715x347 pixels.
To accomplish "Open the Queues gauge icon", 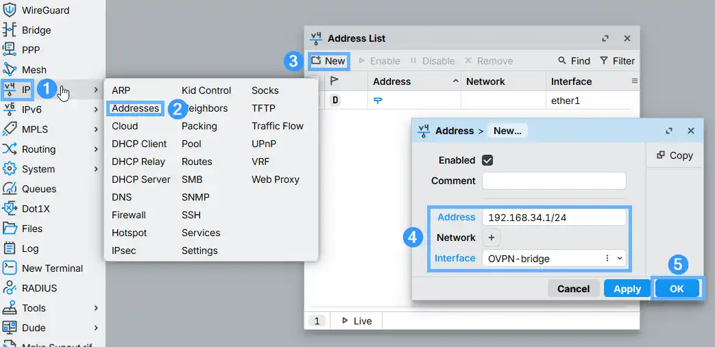I will click(10, 188).
